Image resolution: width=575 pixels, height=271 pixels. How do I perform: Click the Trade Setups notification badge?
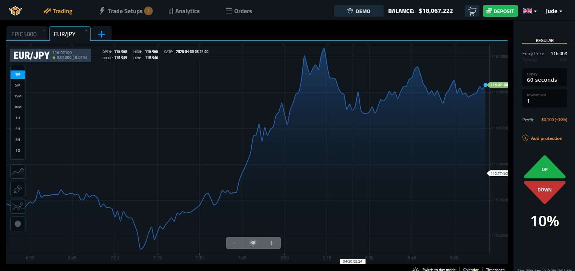[x=148, y=11]
